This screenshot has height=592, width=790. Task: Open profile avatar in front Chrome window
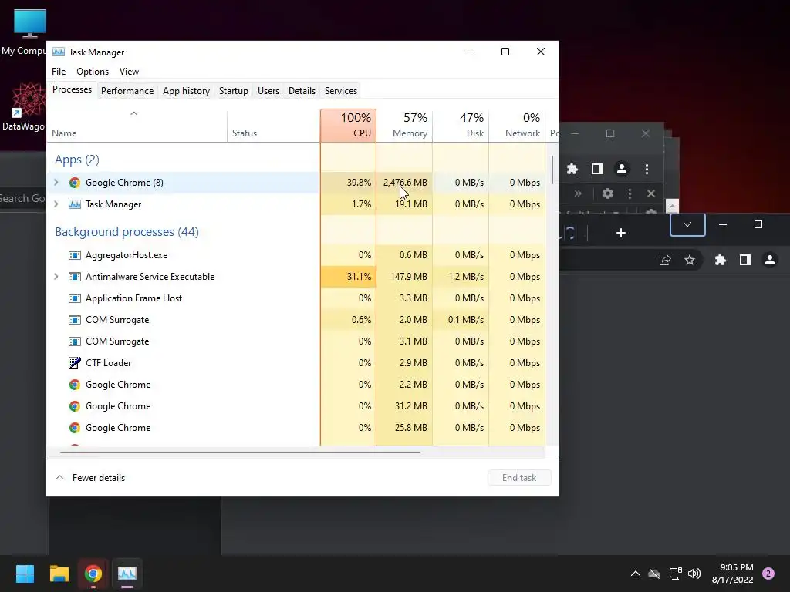click(770, 260)
